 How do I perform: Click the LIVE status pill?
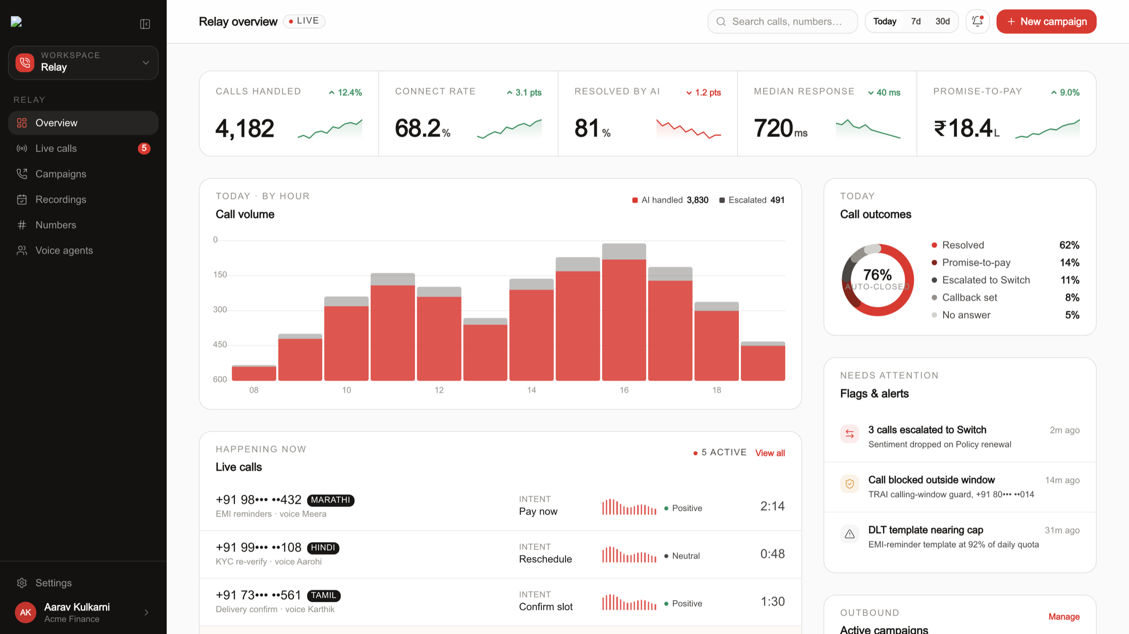click(304, 21)
